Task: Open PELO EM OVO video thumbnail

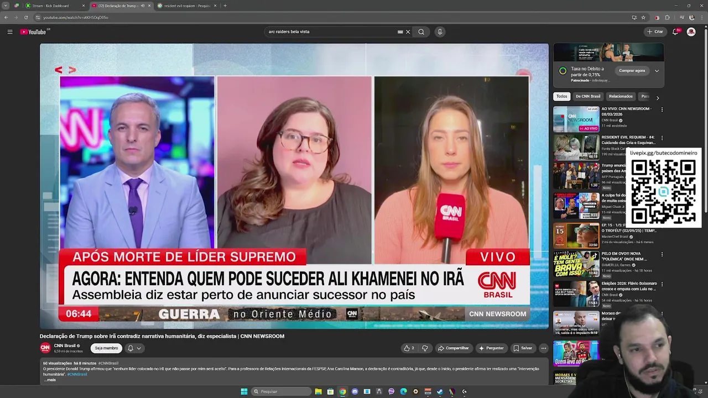Action: coord(576,264)
